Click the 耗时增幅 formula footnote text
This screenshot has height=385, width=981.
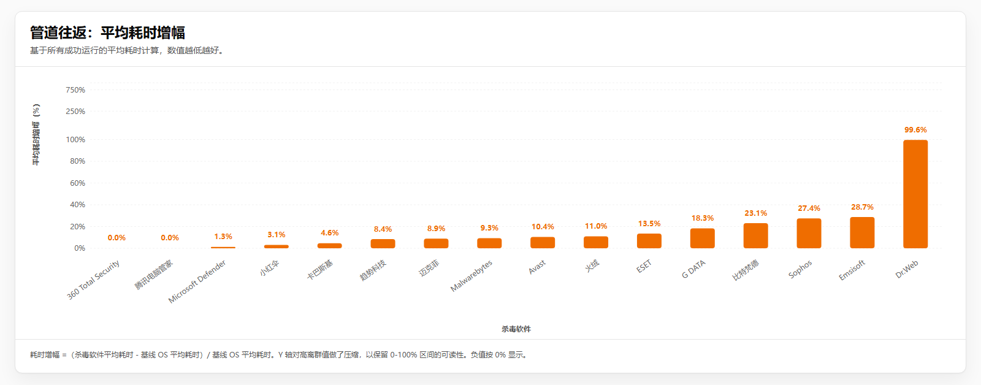point(279,355)
